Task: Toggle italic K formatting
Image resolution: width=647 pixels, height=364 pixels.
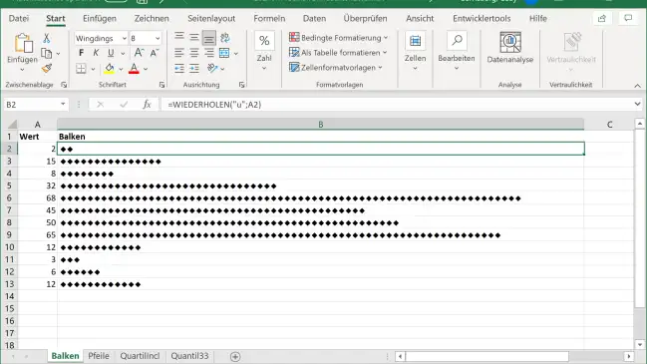Action: tap(96, 53)
